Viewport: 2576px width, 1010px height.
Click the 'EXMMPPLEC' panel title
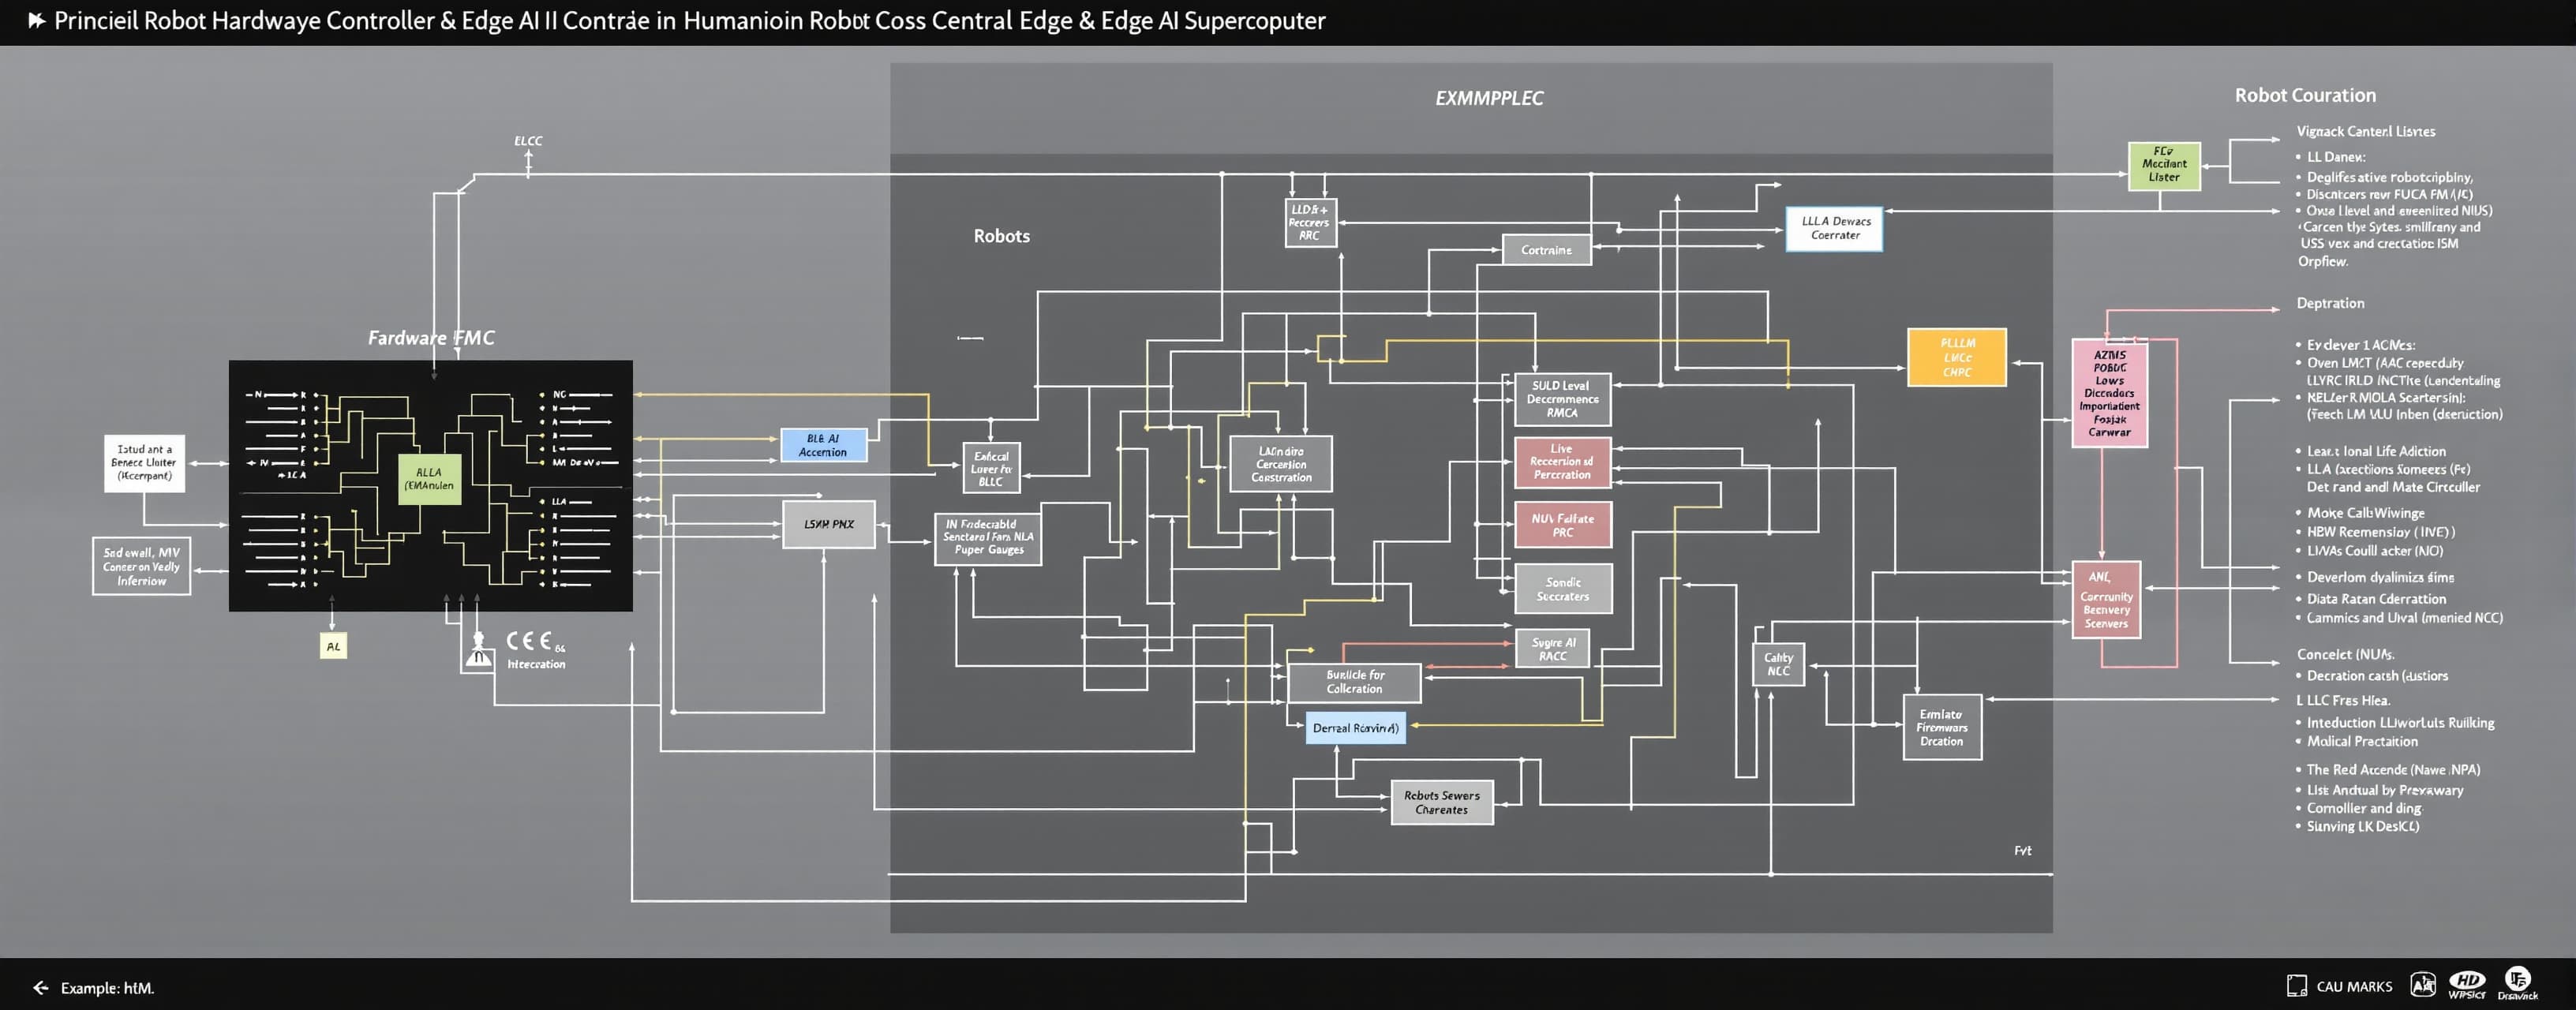pyautogui.click(x=1489, y=98)
